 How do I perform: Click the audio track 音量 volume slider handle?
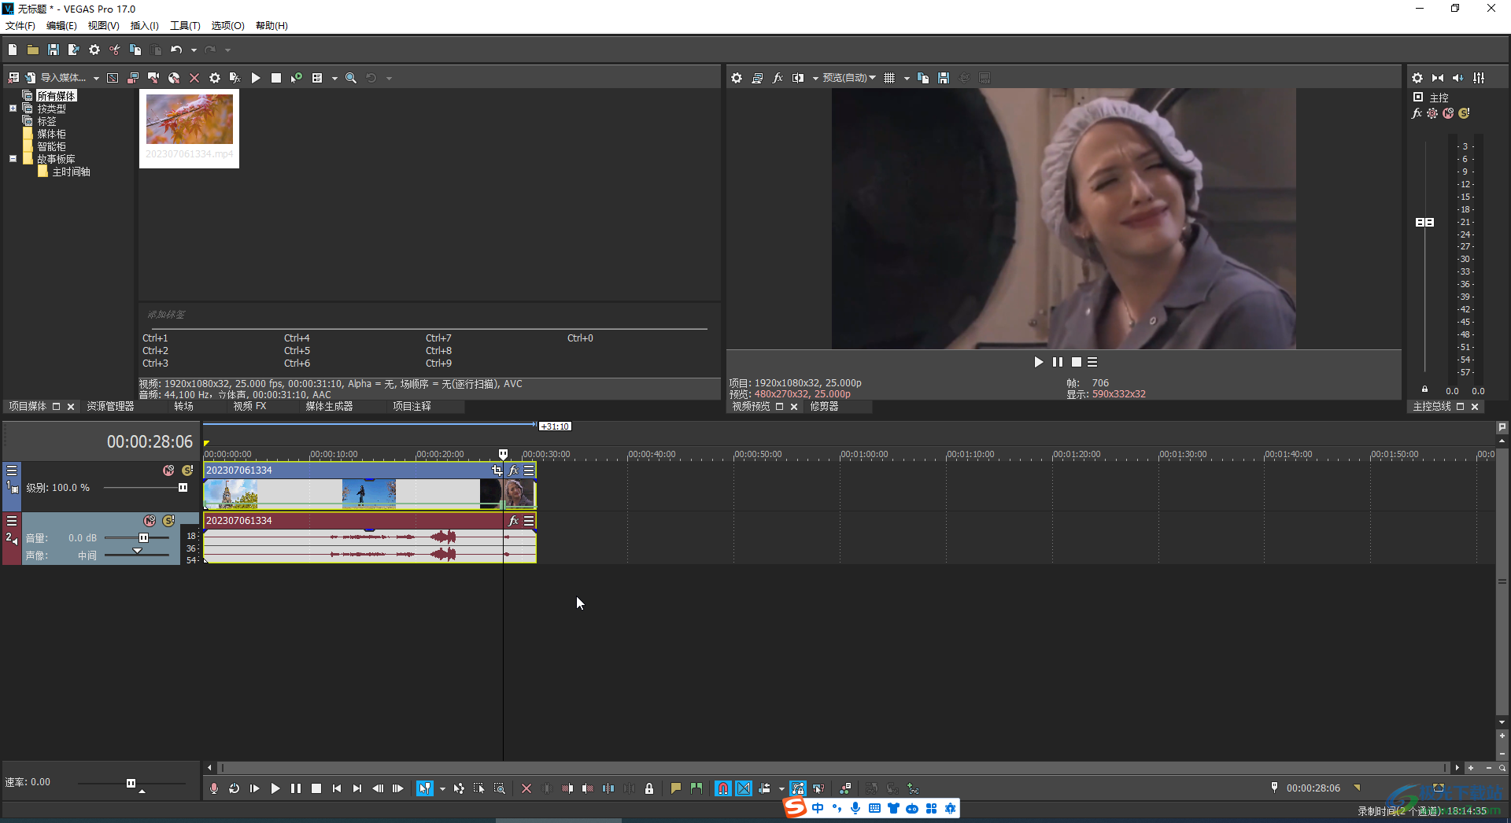click(143, 538)
